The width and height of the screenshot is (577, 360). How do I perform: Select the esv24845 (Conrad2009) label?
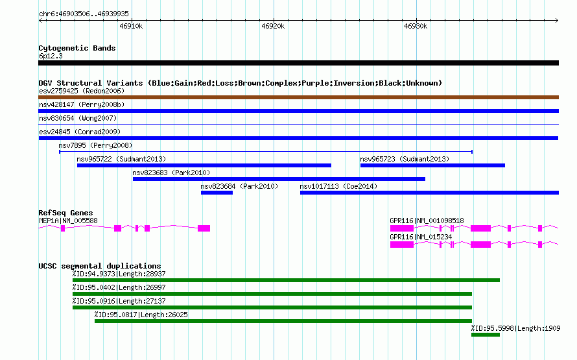point(80,132)
